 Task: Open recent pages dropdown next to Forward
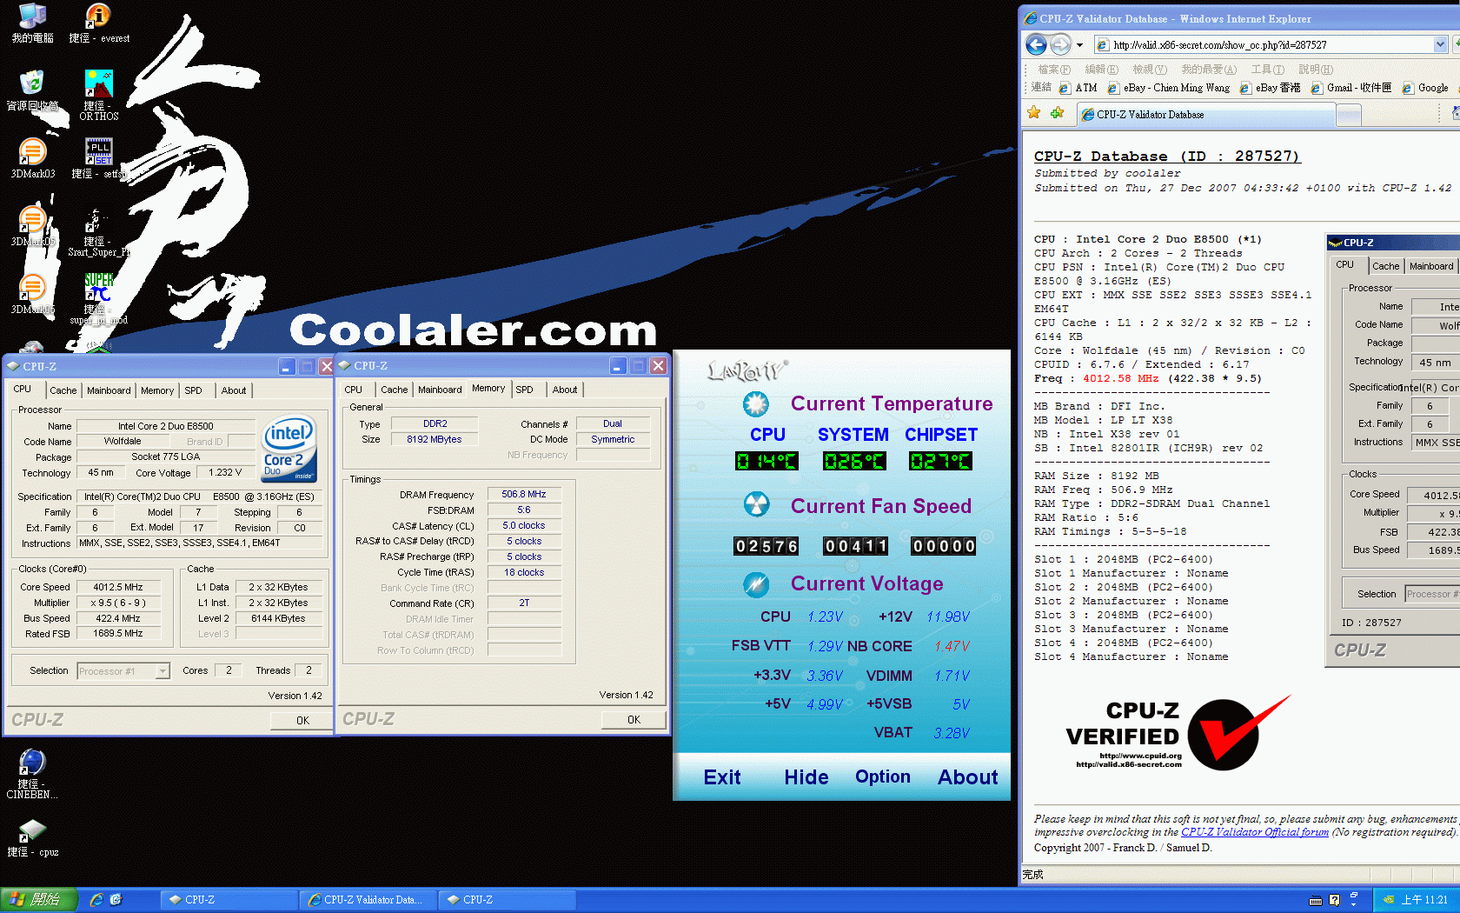(x=1080, y=44)
